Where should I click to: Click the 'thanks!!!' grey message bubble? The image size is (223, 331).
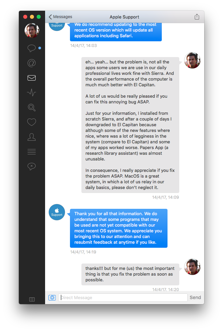tap(130, 274)
